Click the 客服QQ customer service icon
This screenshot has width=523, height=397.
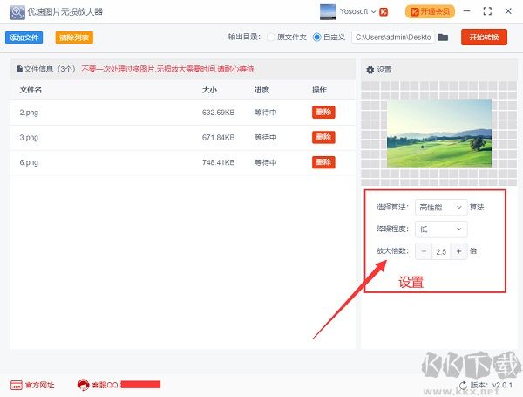tap(83, 385)
